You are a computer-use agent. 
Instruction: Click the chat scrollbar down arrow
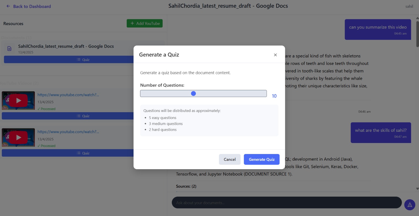[417, 189]
